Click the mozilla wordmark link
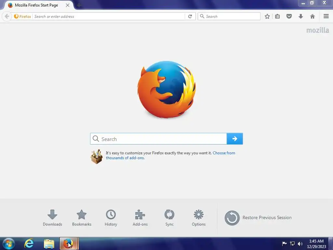333x250 pixels. pyautogui.click(x=318, y=30)
